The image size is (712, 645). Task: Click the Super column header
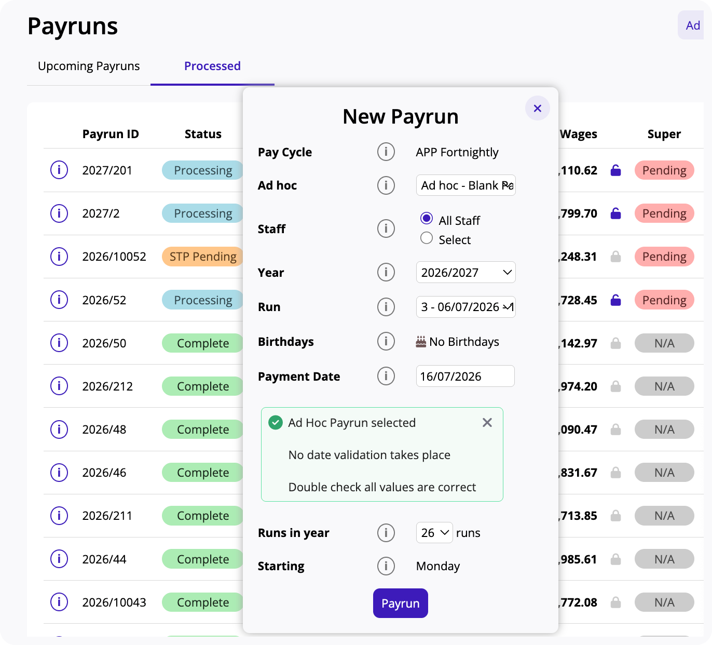coord(664,134)
